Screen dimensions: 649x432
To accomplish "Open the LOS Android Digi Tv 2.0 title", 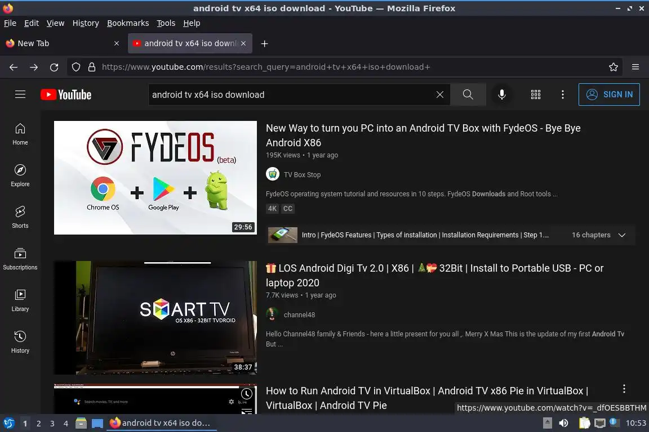I will [x=434, y=275].
